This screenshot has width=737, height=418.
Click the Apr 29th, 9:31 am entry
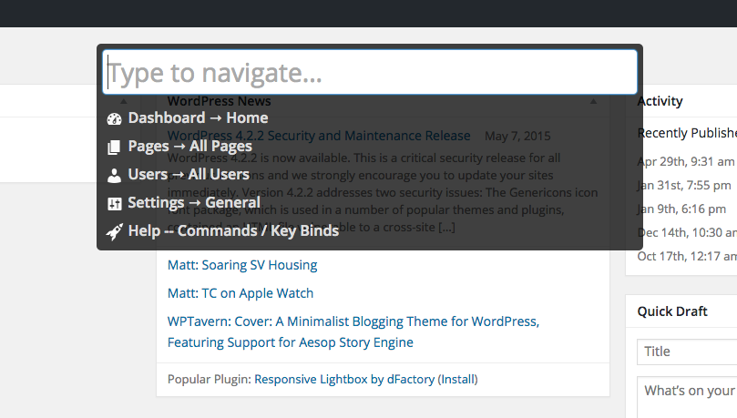click(x=686, y=161)
